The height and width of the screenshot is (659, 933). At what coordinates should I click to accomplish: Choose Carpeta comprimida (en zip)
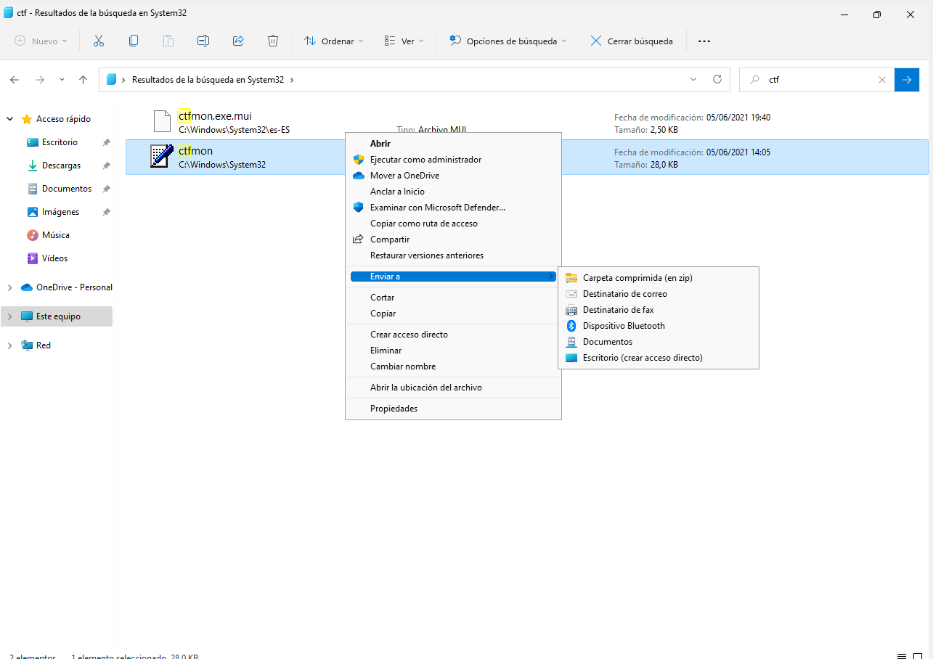[637, 277]
